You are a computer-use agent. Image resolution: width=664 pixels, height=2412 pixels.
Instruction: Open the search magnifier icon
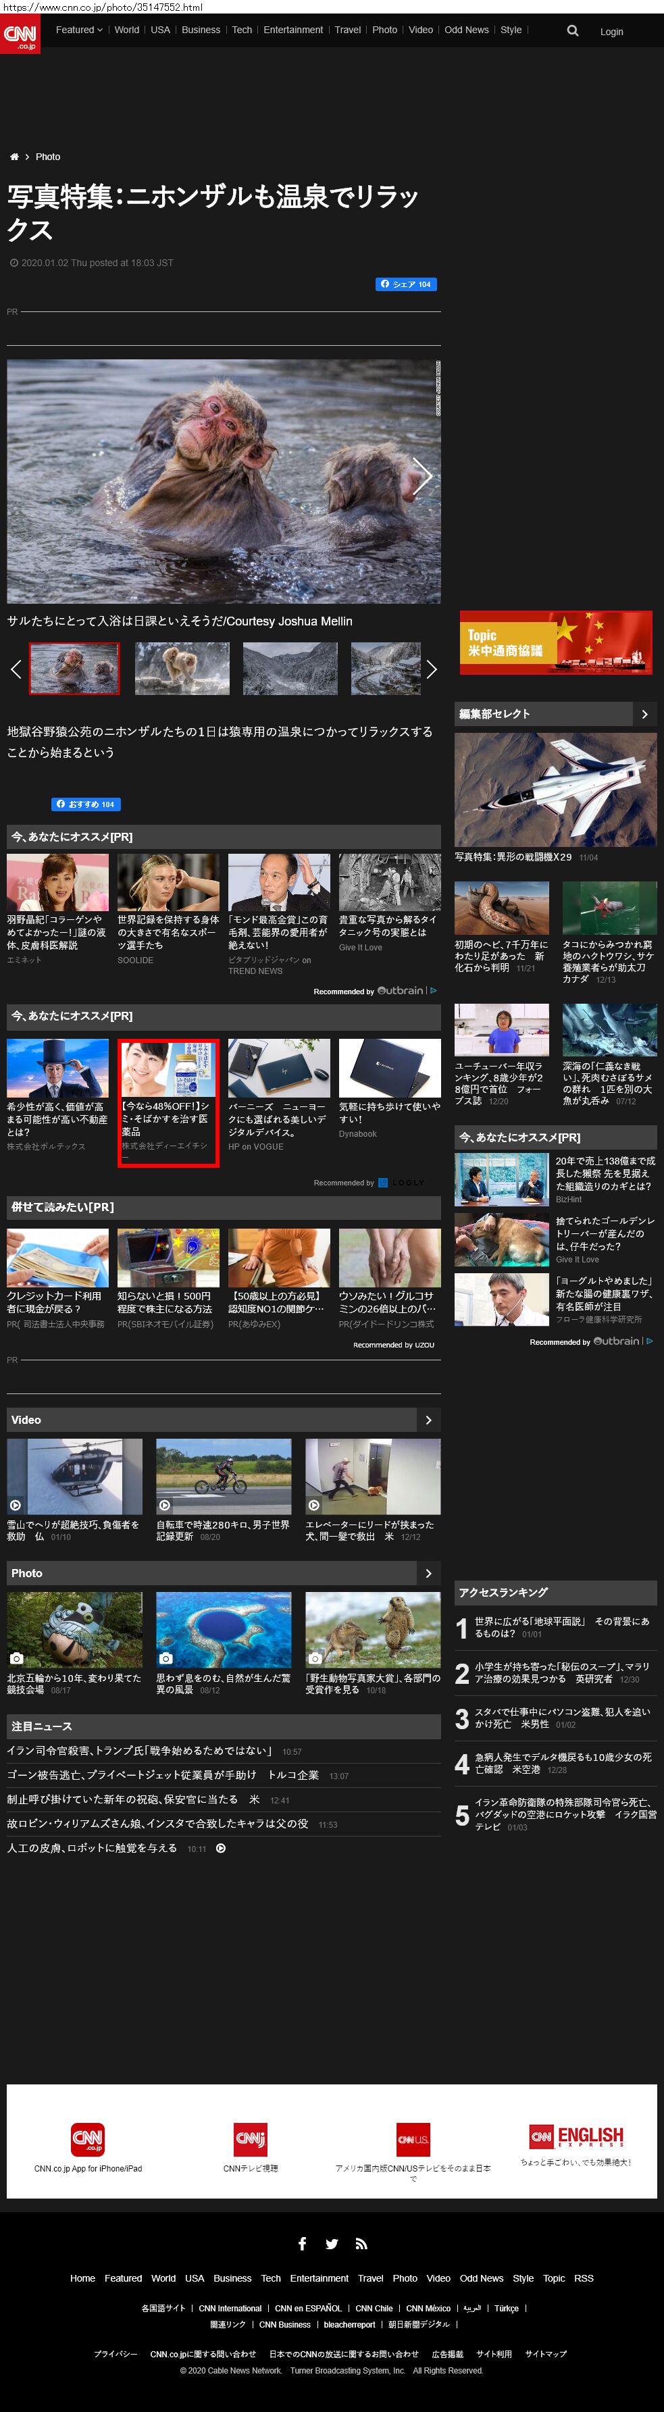click(x=572, y=31)
